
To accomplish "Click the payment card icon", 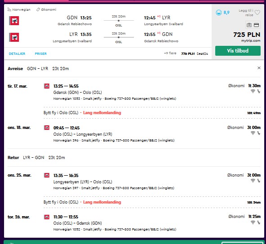I will [x=256, y=25].
